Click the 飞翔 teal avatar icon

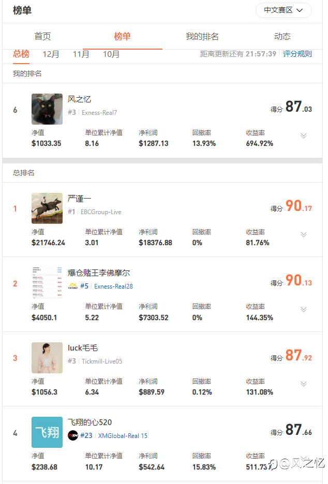pyautogui.click(x=47, y=432)
